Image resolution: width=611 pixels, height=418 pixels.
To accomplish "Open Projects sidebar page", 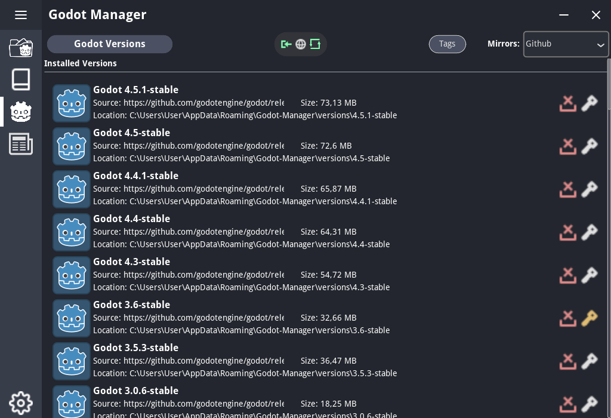I will tap(21, 48).
